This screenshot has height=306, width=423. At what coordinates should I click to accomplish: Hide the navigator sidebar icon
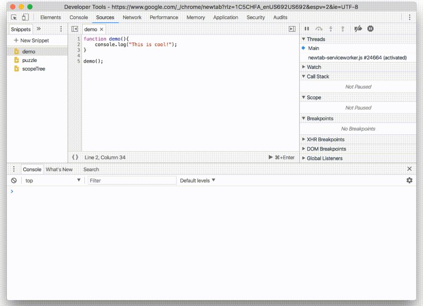point(75,29)
